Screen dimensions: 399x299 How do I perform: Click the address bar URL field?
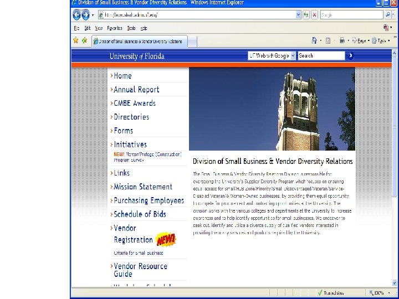pyautogui.click(x=197, y=15)
